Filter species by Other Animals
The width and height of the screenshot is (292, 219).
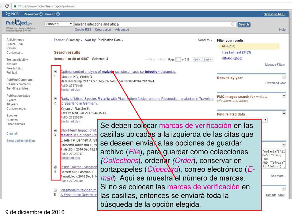coord(16,124)
